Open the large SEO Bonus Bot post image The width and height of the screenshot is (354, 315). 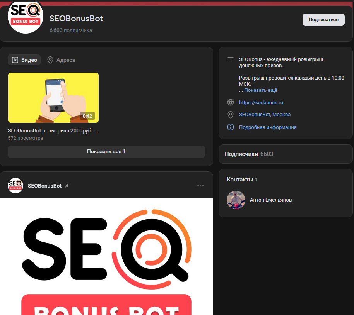106,257
